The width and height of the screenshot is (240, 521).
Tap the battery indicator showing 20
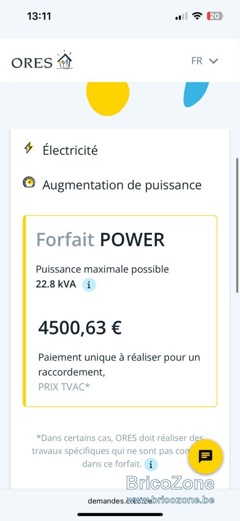[x=215, y=16]
